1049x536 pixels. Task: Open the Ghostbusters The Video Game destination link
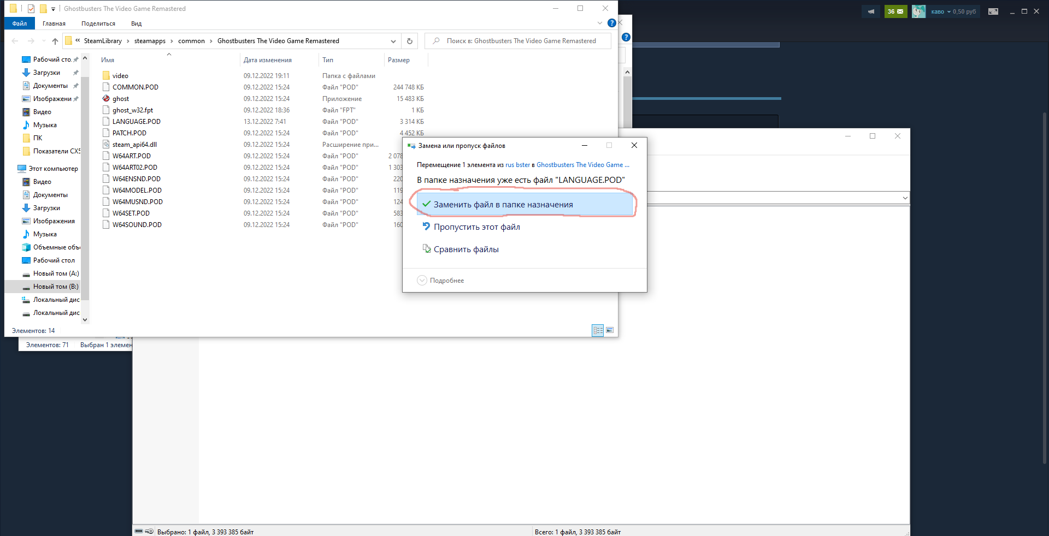(x=583, y=165)
